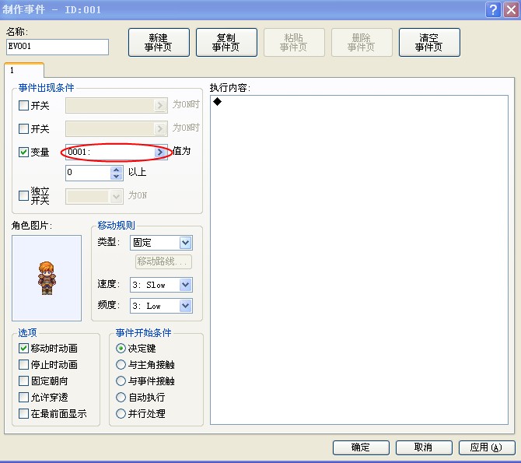521x463 pixels.
Task: Select the 与事件接触 trigger radio button
Action: [121, 381]
